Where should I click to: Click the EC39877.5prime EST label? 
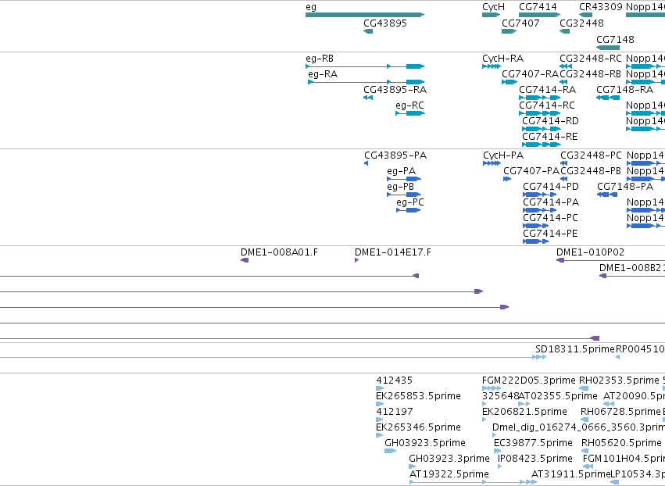(533, 443)
